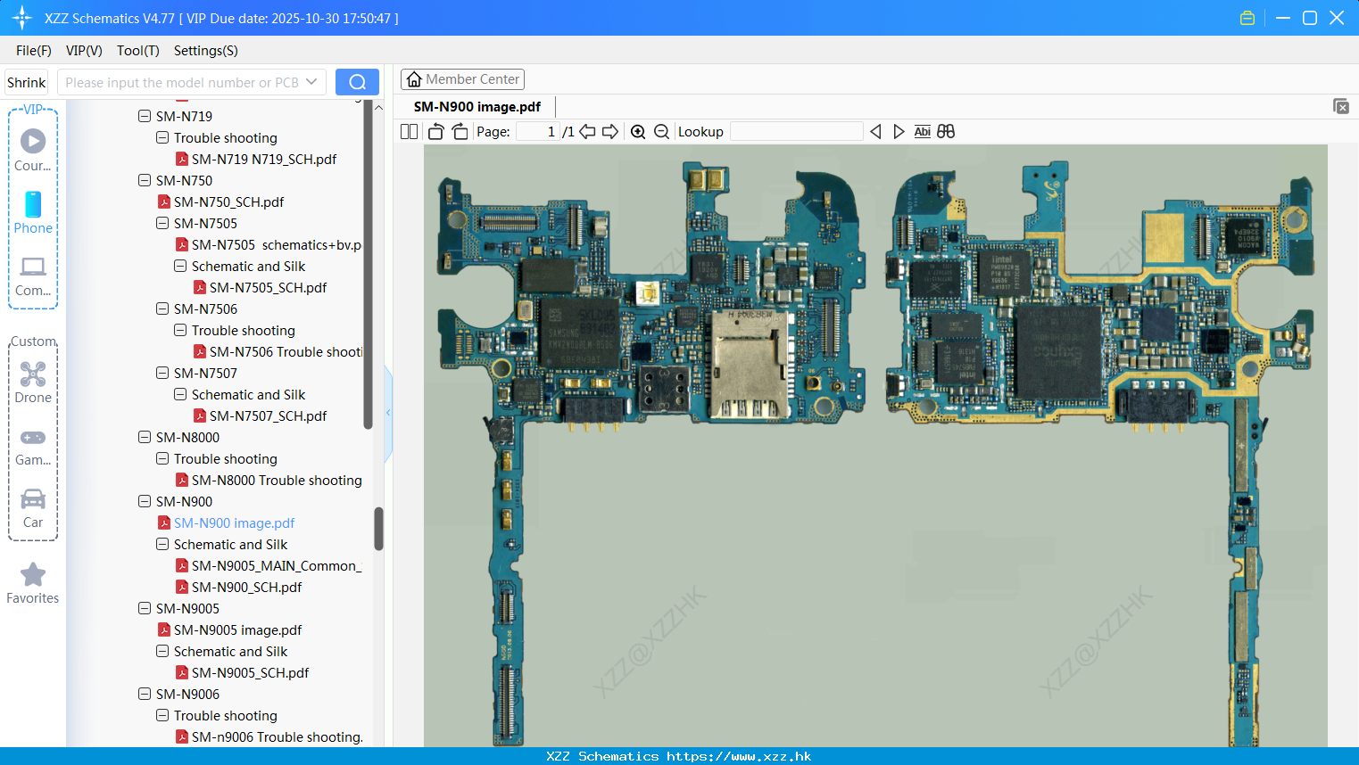Screen dimensions: 1359x765
Task: Find previous lookup result triangle
Action: click(x=875, y=131)
